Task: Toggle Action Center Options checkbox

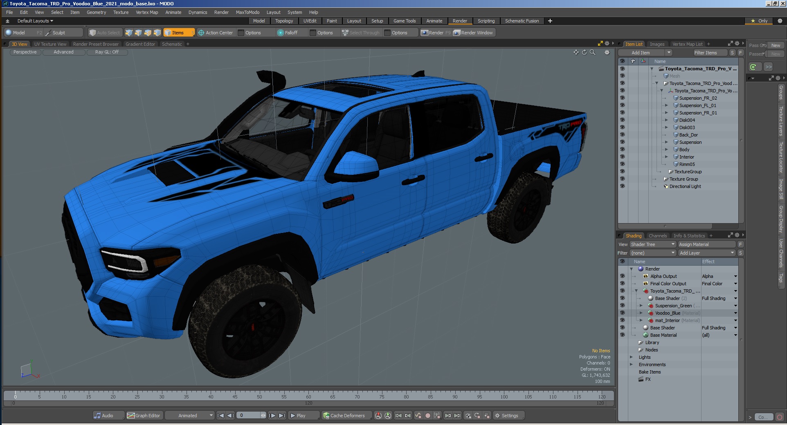Action: pos(241,33)
